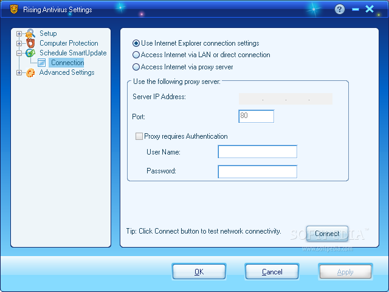Click the 'Tip: Click Connect button' text
The image size is (389, 292).
coord(204,231)
